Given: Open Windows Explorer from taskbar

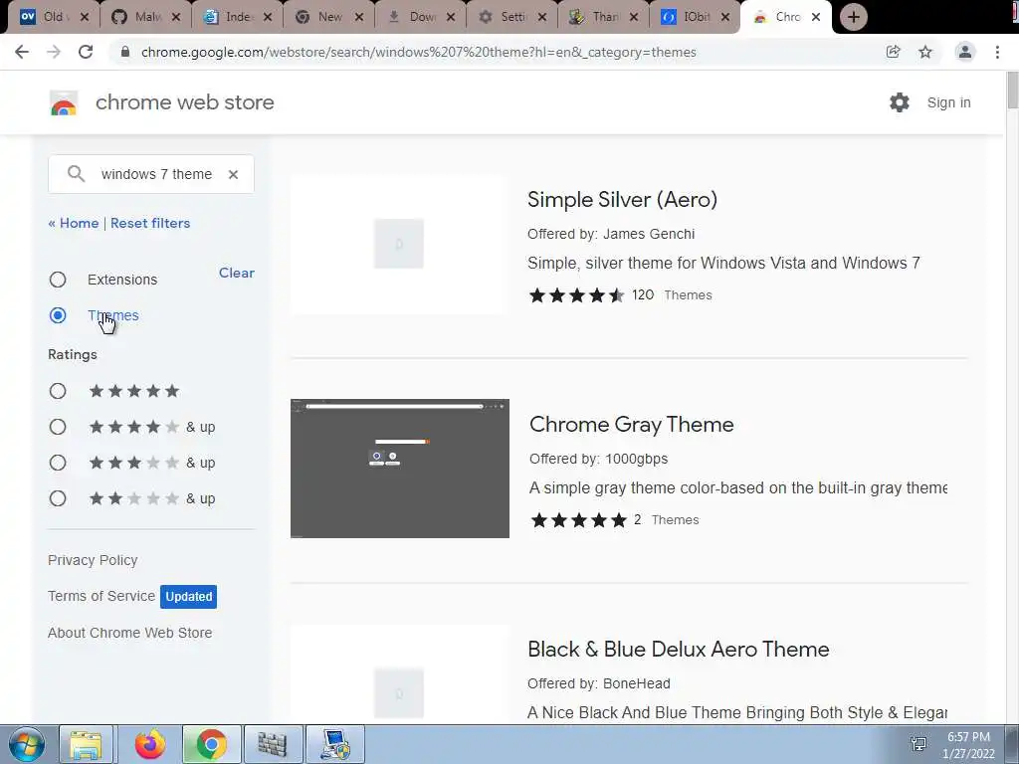Looking at the screenshot, I should tap(86, 744).
